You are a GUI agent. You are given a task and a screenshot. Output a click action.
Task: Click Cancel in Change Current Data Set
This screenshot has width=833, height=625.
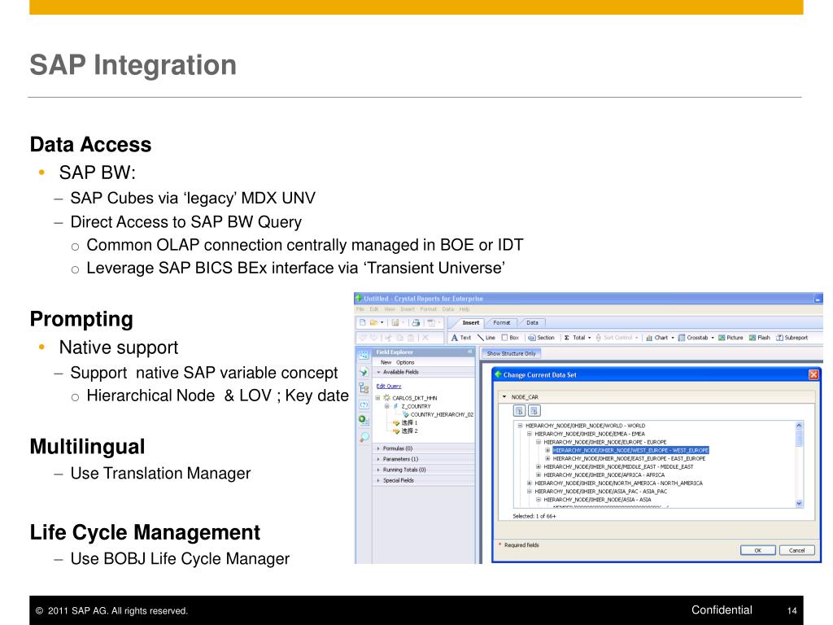(x=797, y=550)
